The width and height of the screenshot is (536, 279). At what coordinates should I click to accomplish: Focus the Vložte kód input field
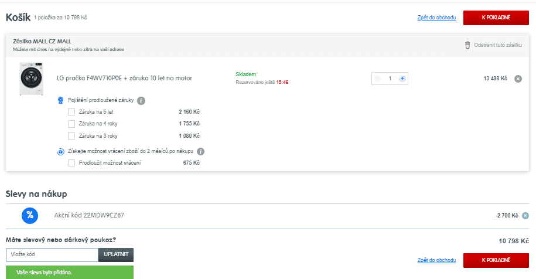tap(52, 254)
